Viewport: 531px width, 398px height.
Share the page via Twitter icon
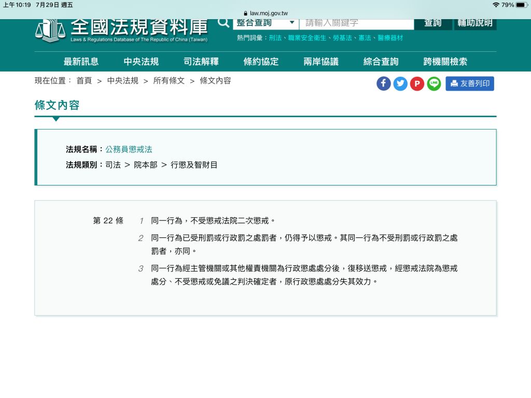tap(400, 83)
